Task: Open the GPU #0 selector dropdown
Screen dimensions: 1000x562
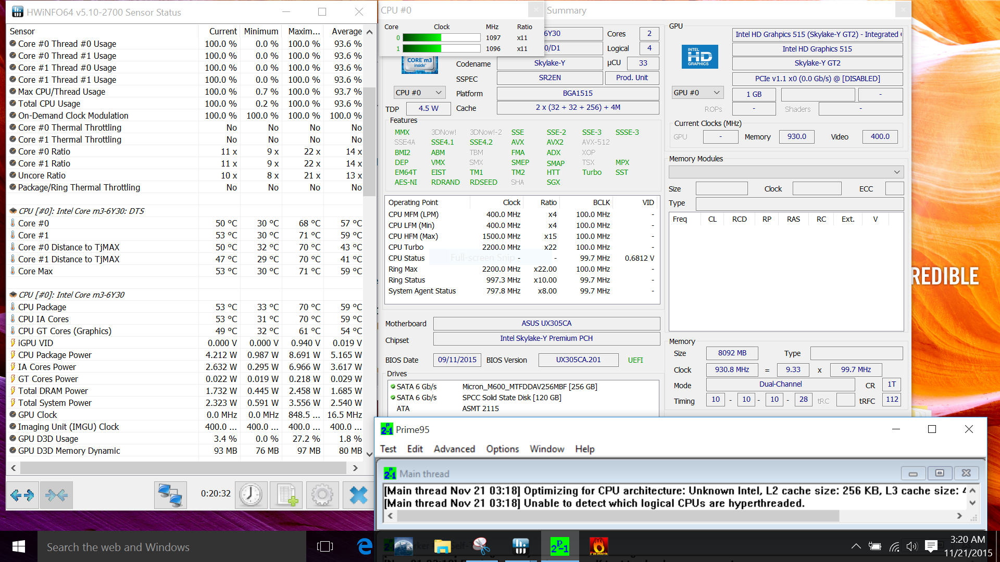Action: [697, 93]
